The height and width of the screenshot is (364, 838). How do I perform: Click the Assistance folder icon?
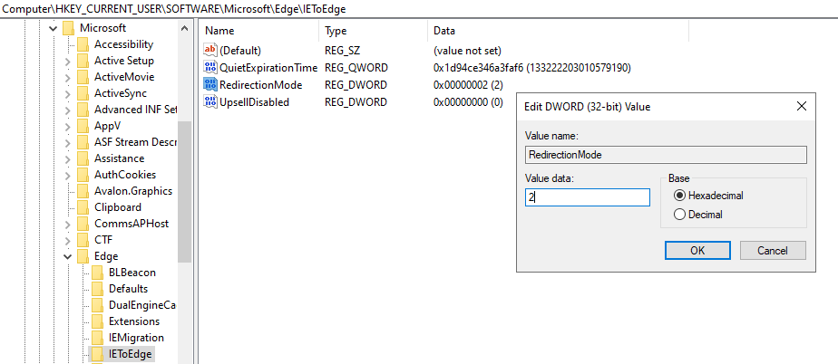point(83,158)
